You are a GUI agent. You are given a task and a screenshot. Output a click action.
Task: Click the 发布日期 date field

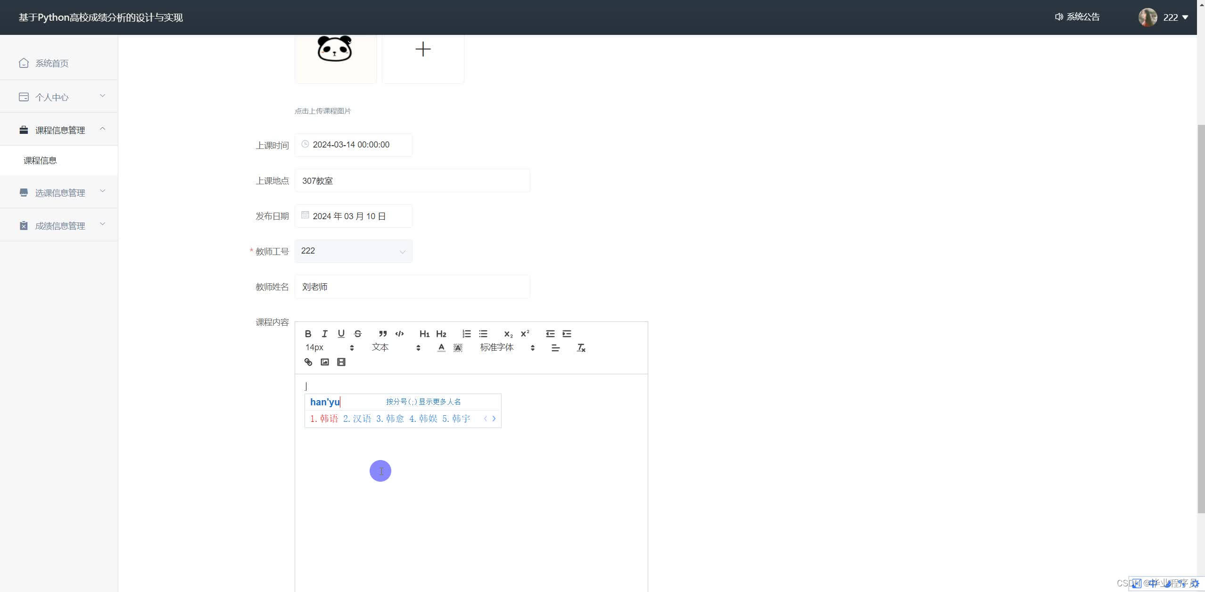coord(354,216)
